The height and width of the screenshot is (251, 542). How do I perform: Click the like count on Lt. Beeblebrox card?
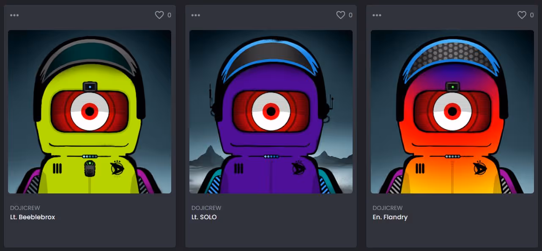(169, 15)
